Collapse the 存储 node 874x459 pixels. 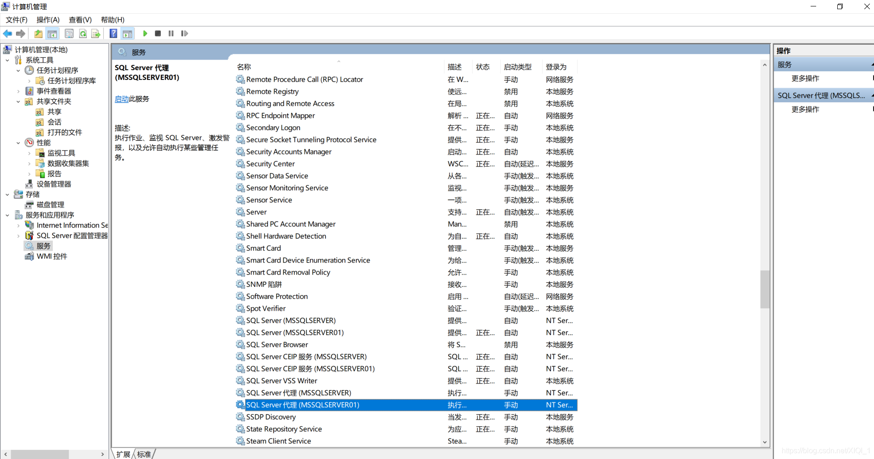(x=7, y=194)
